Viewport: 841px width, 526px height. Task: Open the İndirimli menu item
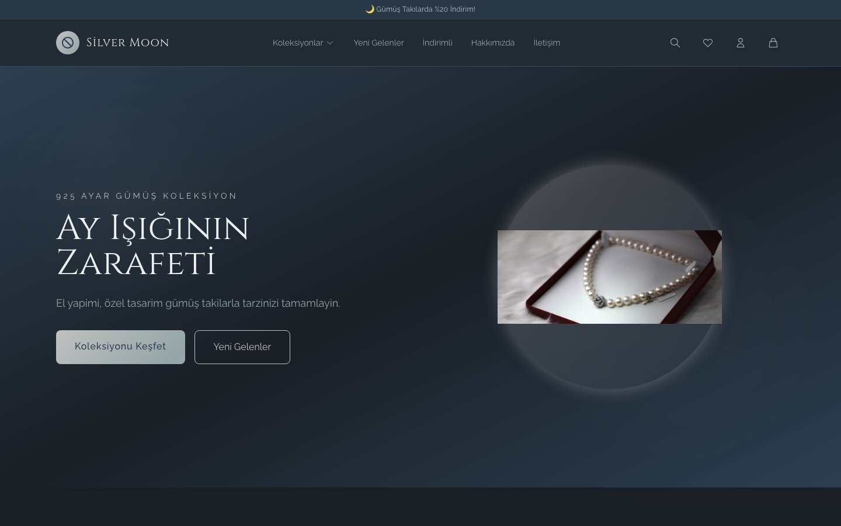coord(437,43)
